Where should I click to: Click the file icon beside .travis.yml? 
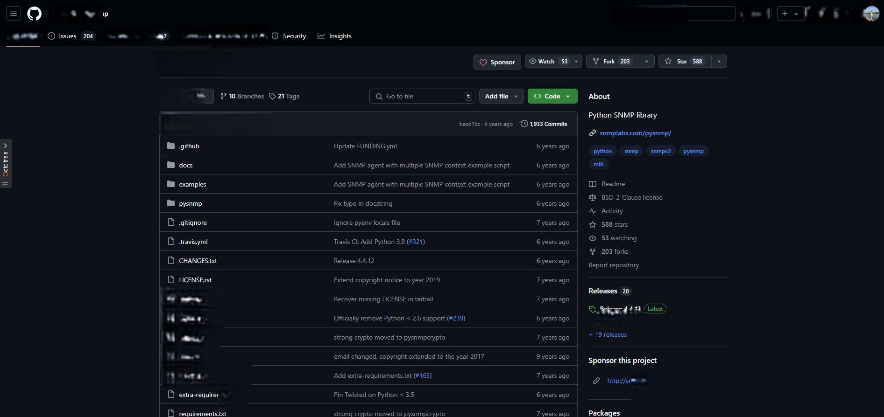(x=171, y=242)
